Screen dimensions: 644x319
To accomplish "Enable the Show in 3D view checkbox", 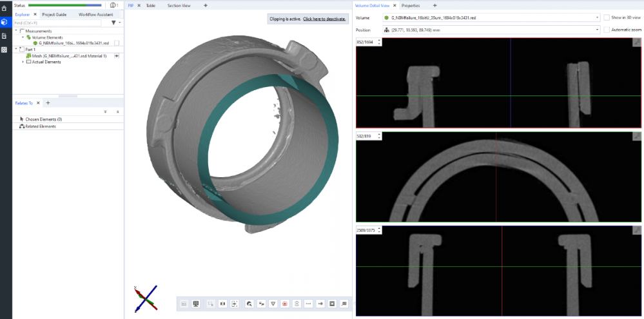I will click(607, 17).
